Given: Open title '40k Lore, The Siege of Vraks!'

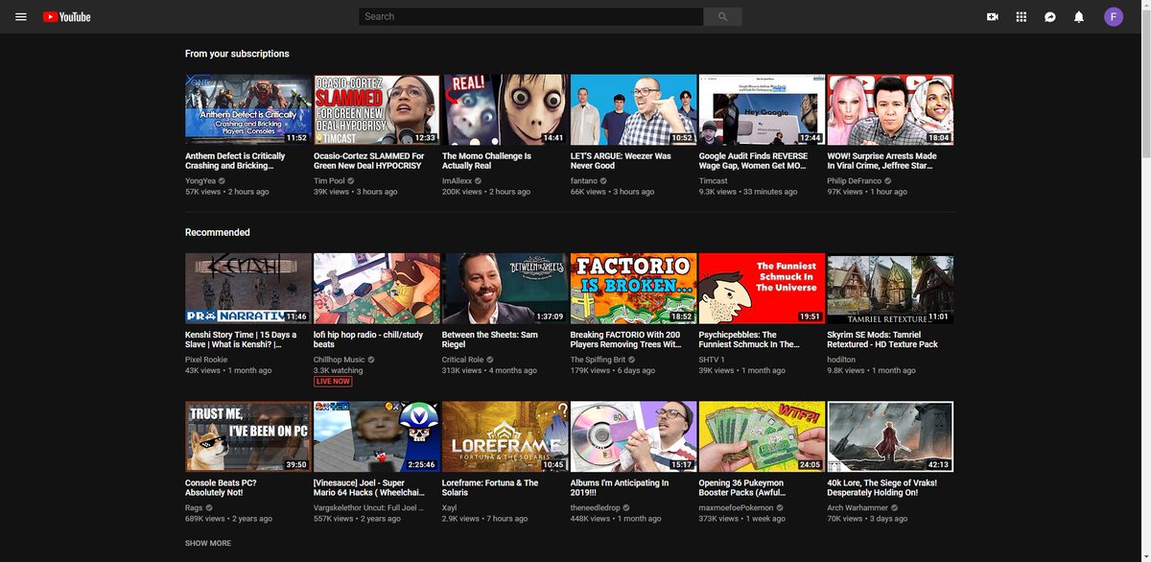Looking at the screenshot, I should click(882, 488).
